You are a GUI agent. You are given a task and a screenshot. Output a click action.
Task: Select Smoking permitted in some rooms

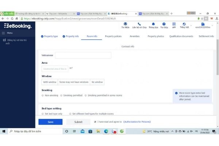click(86, 95)
